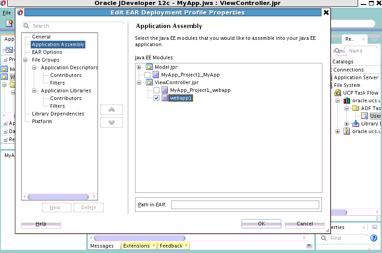
Task: Click the MyApp_Project1_MyApp module icon
Action: point(156,75)
